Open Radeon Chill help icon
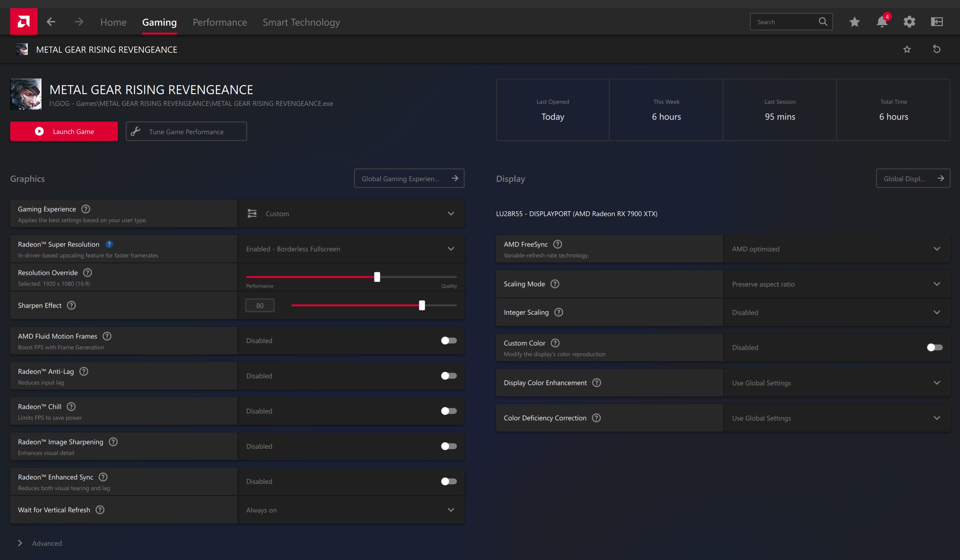 point(71,406)
